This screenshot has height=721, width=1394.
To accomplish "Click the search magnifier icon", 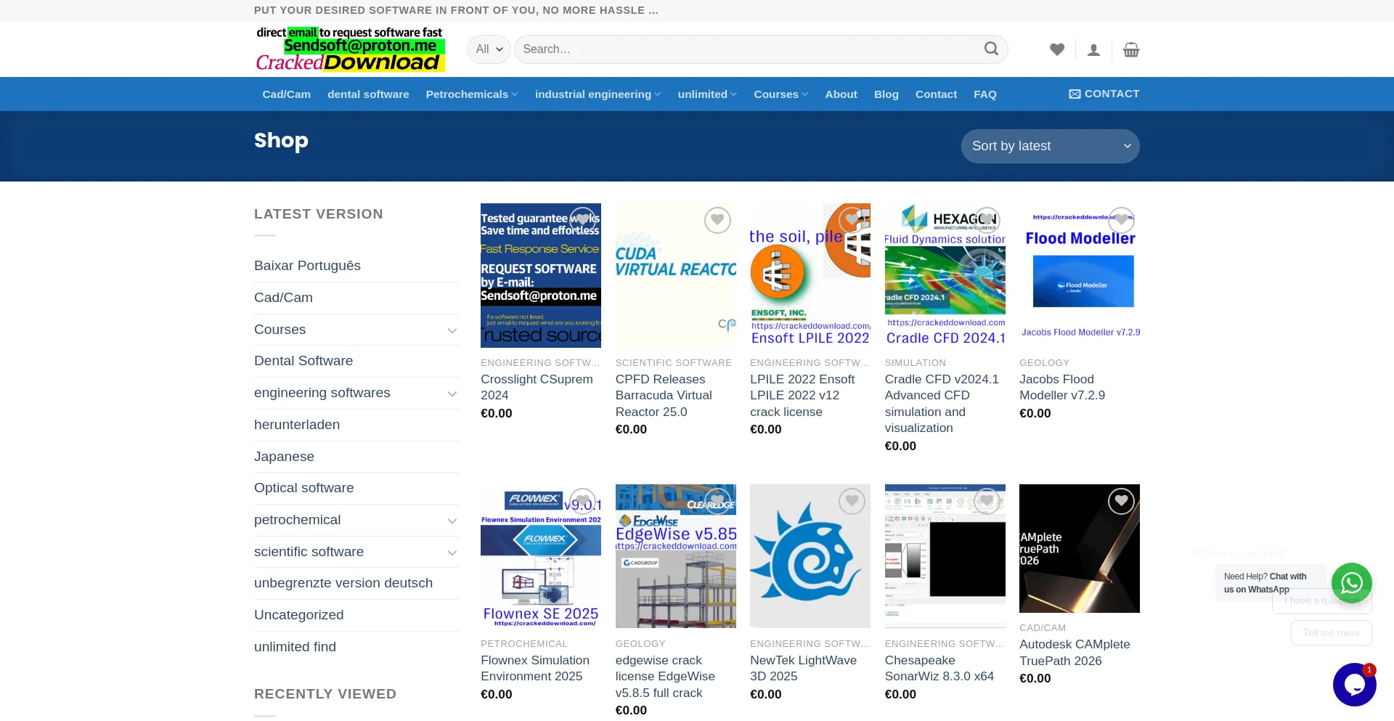I will click(991, 49).
